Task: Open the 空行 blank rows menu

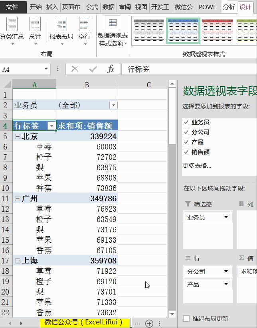Action: (x=85, y=31)
